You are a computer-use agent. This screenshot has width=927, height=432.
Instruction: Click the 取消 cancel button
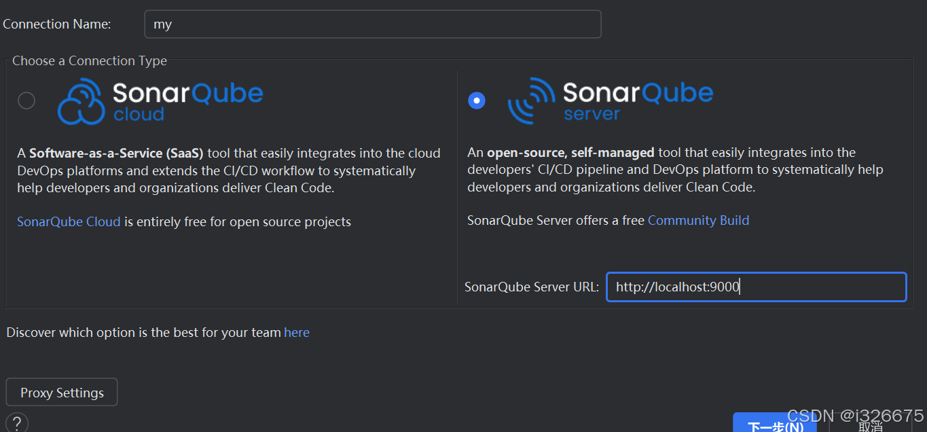pyautogui.click(x=871, y=425)
